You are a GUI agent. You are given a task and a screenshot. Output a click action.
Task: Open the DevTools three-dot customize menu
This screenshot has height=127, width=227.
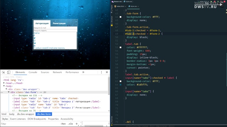point(101,72)
